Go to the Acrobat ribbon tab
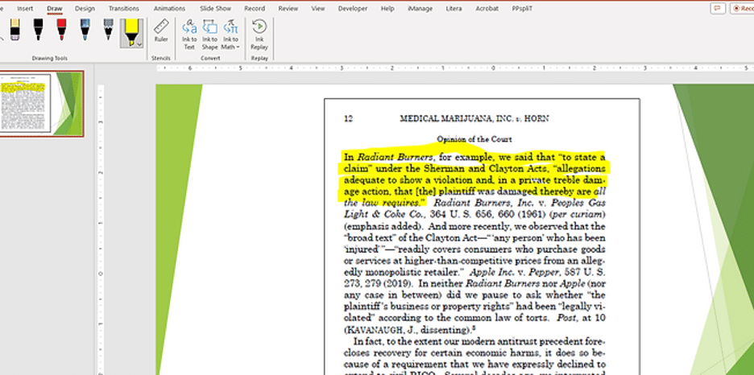Screen dimensions: 754x375 tap(486, 8)
